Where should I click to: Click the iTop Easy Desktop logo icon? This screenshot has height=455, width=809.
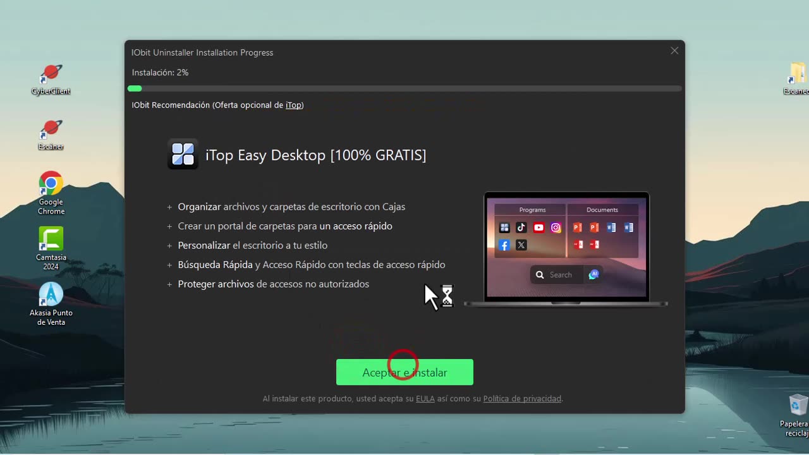(x=183, y=154)
